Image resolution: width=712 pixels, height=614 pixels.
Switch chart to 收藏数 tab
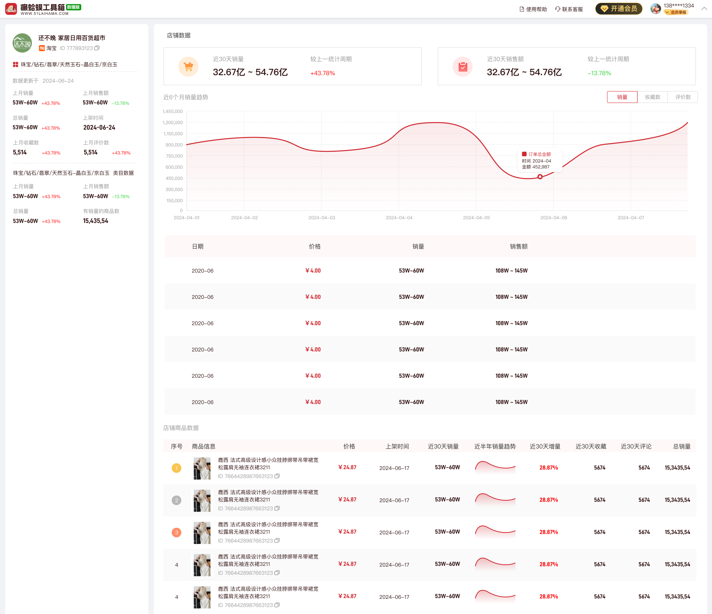[x=652, y=97]
